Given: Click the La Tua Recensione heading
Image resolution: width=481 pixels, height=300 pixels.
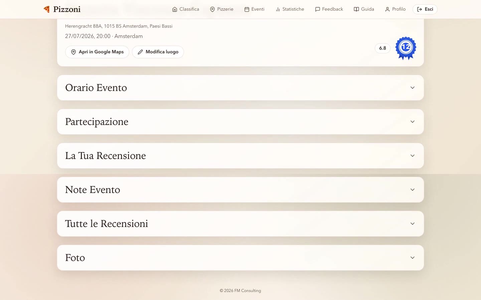Looking at the screenshot, I should click(106, 156).
